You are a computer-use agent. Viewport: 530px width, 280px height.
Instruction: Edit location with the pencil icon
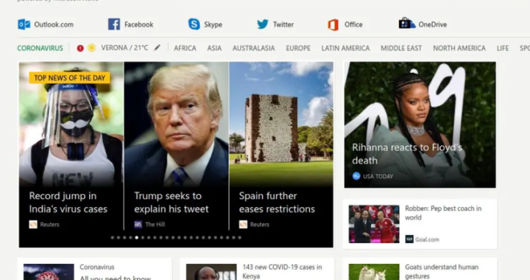click(158, 48)
